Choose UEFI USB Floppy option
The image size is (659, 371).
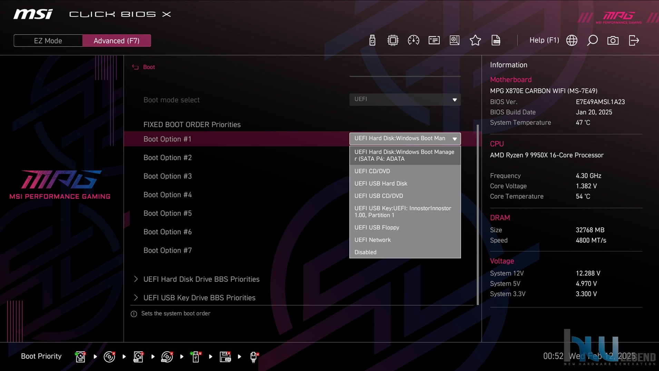pyautogui.click(x=405, y=227)
